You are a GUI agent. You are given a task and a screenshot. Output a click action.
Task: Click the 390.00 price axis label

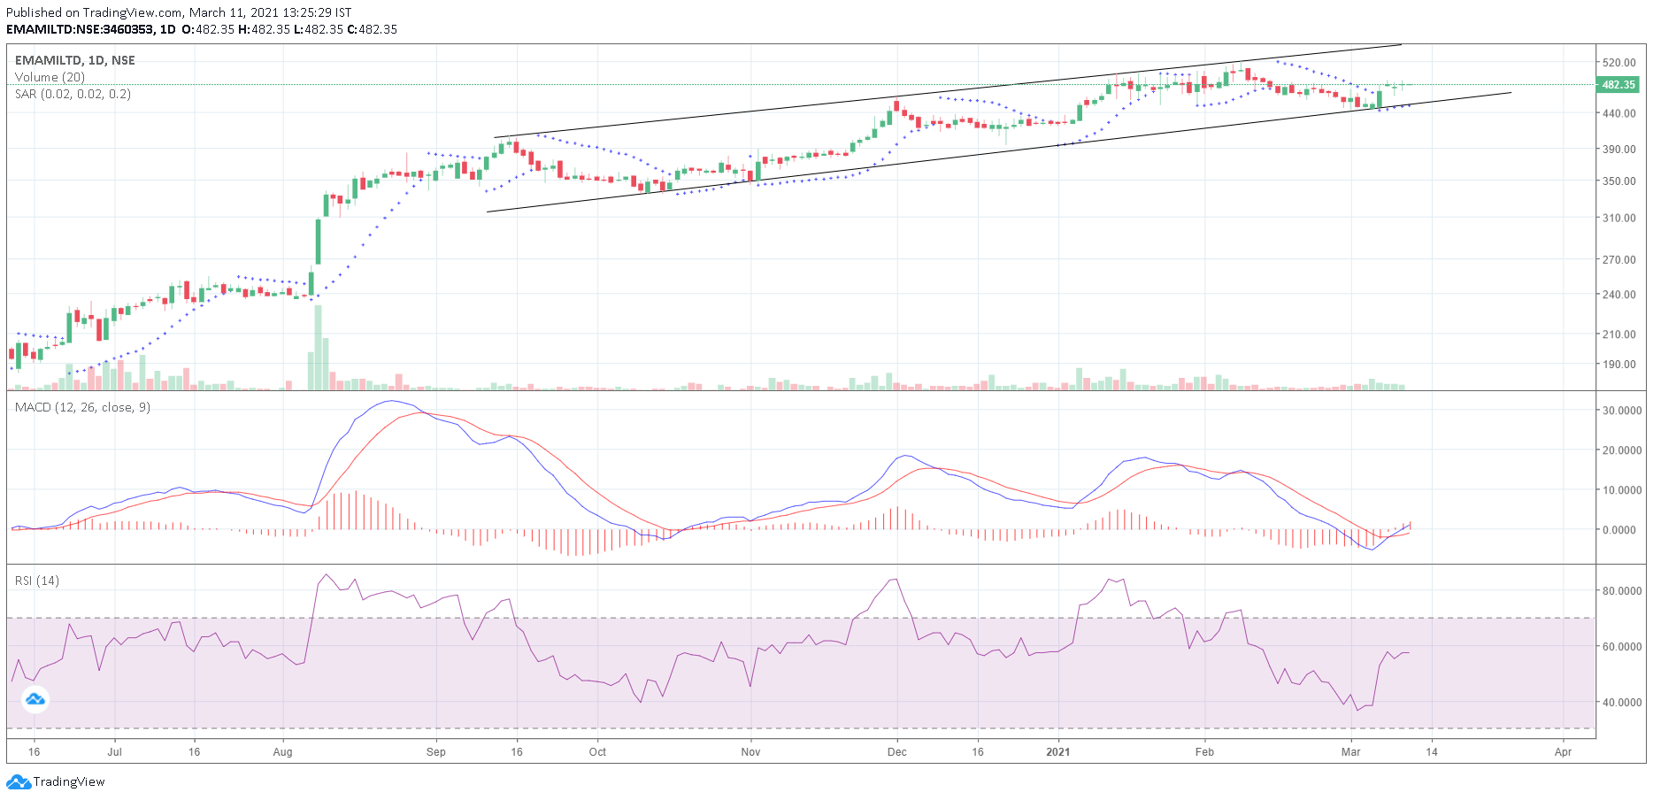tap(1618, 149)
